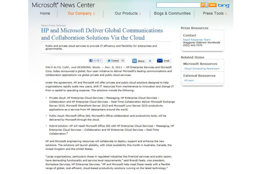
Task: Open the LinkedIn share count bubble
Action: 150,60
